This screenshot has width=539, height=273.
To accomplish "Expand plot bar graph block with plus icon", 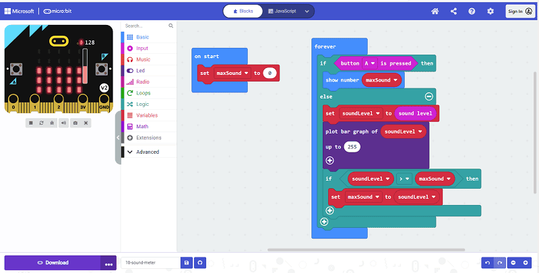I will coord(329,160).
